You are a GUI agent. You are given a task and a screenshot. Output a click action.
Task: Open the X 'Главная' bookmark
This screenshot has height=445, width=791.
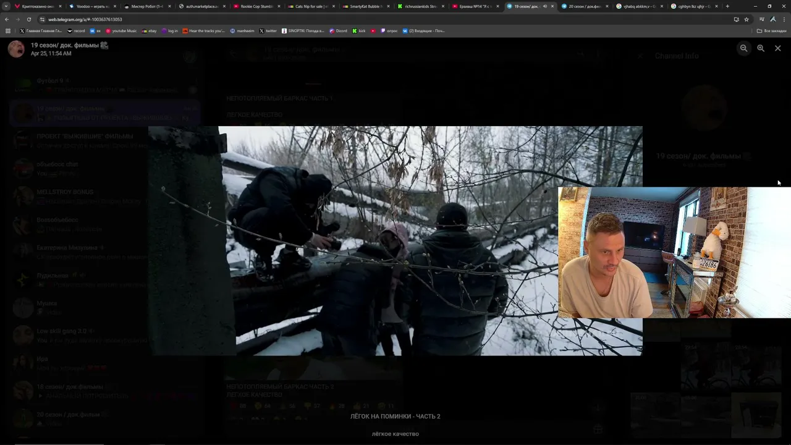click(41, 30)
